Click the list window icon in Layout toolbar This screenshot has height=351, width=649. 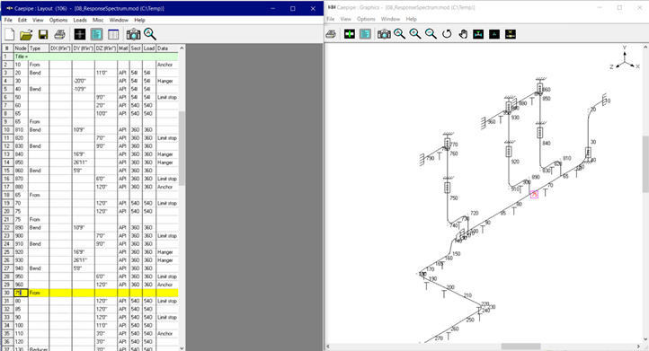[113, 34]
